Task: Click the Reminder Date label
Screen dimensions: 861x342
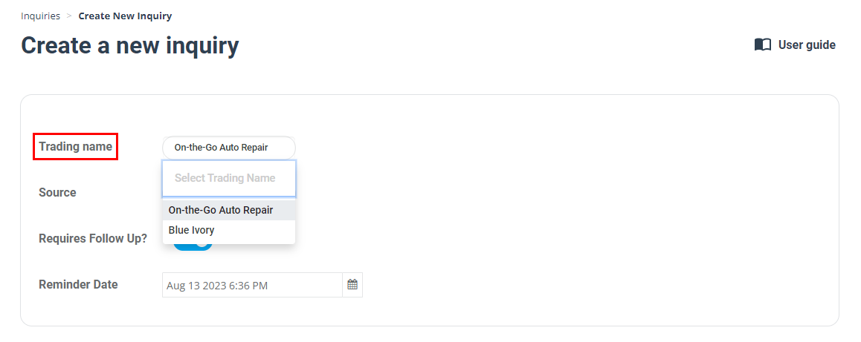Action: (78, 284)
